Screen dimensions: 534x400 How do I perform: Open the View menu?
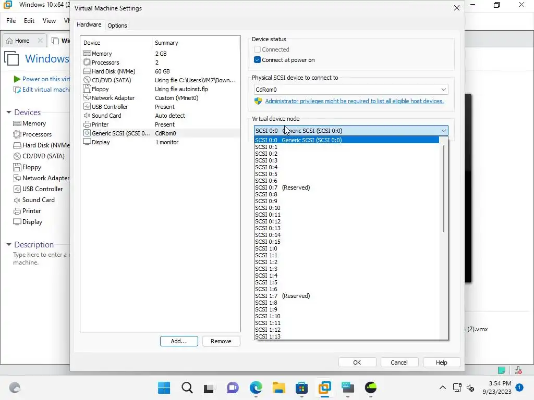pos(49,21)
